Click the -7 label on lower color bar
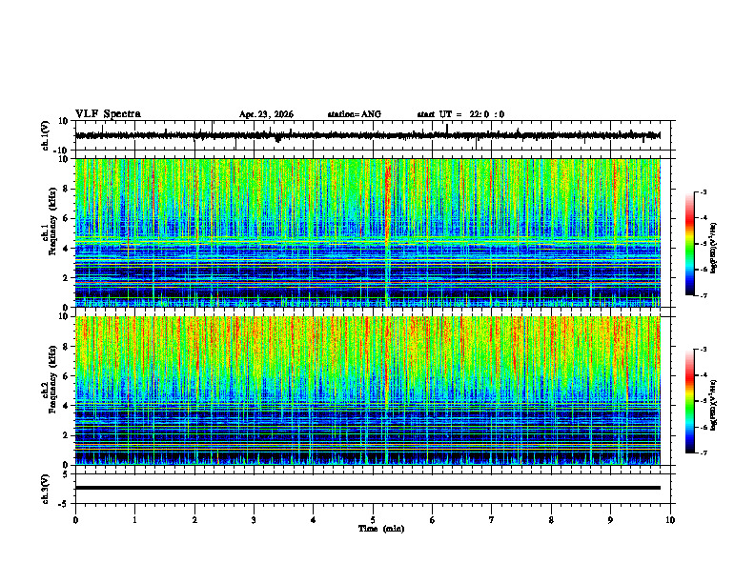This screenshot has height=583, width=755. pyautogui.click(x=704, y=453)
